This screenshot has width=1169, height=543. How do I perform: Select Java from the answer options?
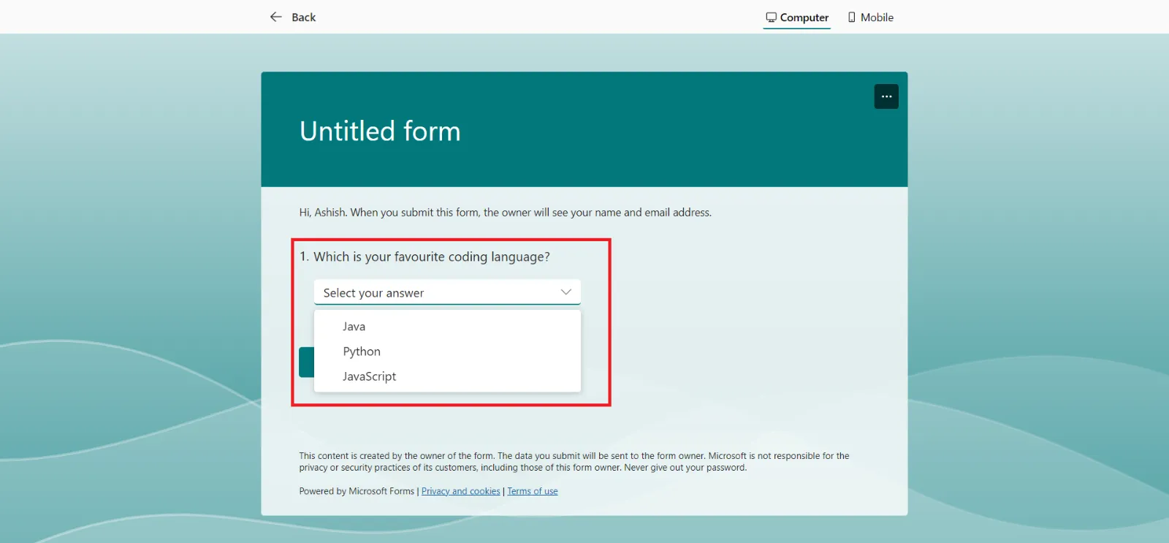pos(353,326)
